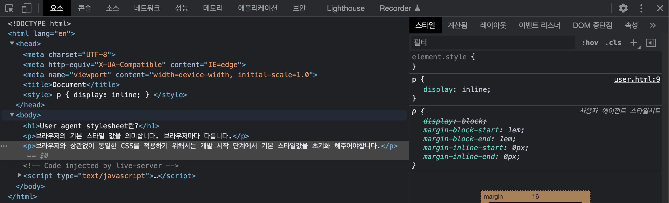Switch to the 콘솔 tab
Viewport: 669px width, 203px height.
click(85, 8)
